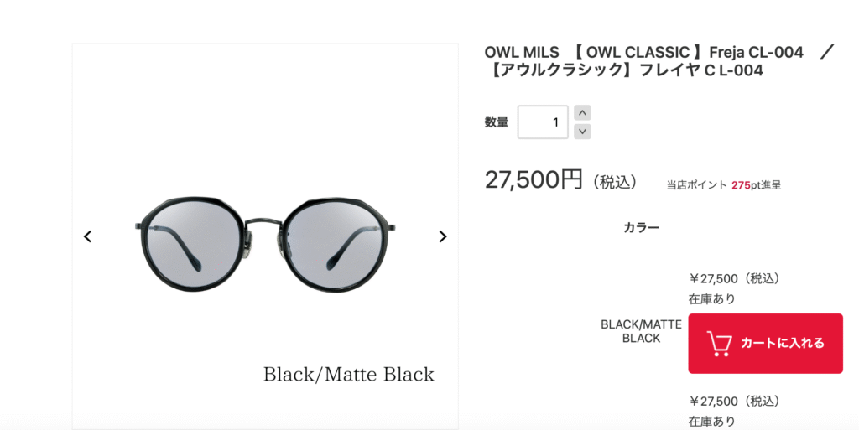Click ¥27,500（税込）directly under カラー heading
859x430 pixels.
click(735, 278)
